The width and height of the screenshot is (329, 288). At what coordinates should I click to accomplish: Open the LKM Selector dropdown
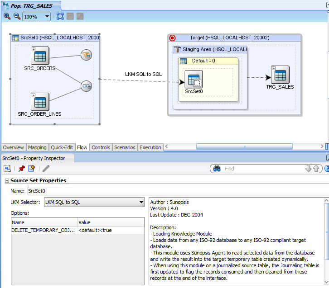pyautogui.click(x=94, y=202)
